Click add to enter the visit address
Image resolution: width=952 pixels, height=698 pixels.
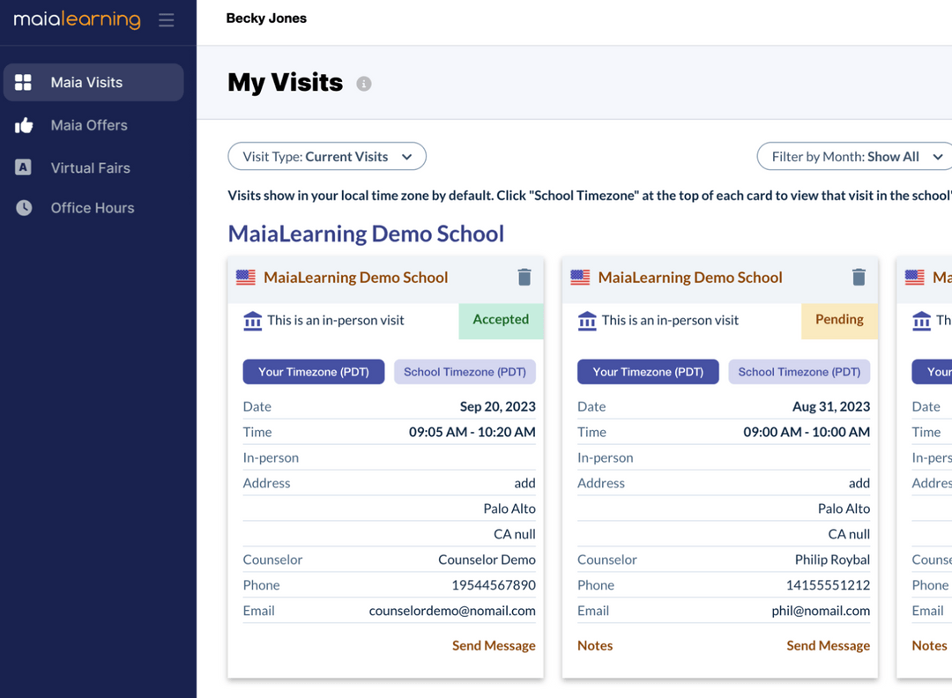tap(524, 483)
